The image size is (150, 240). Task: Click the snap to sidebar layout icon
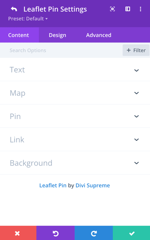pyautogui.click(x=128, y=9)
